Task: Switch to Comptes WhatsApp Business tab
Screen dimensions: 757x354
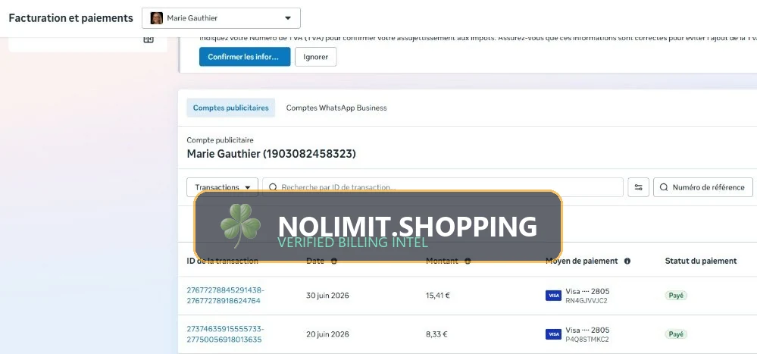Action: click(336, 108)
